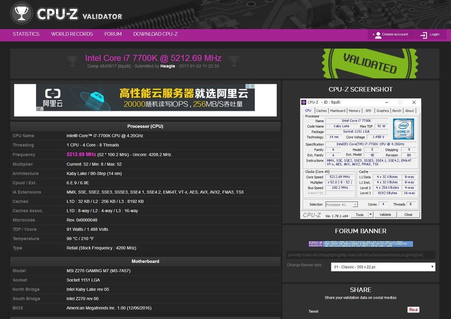The width and height of the screenshot is (451, 319).
Task: Open the Tools dropdown arrow
Action: (370, 214)
